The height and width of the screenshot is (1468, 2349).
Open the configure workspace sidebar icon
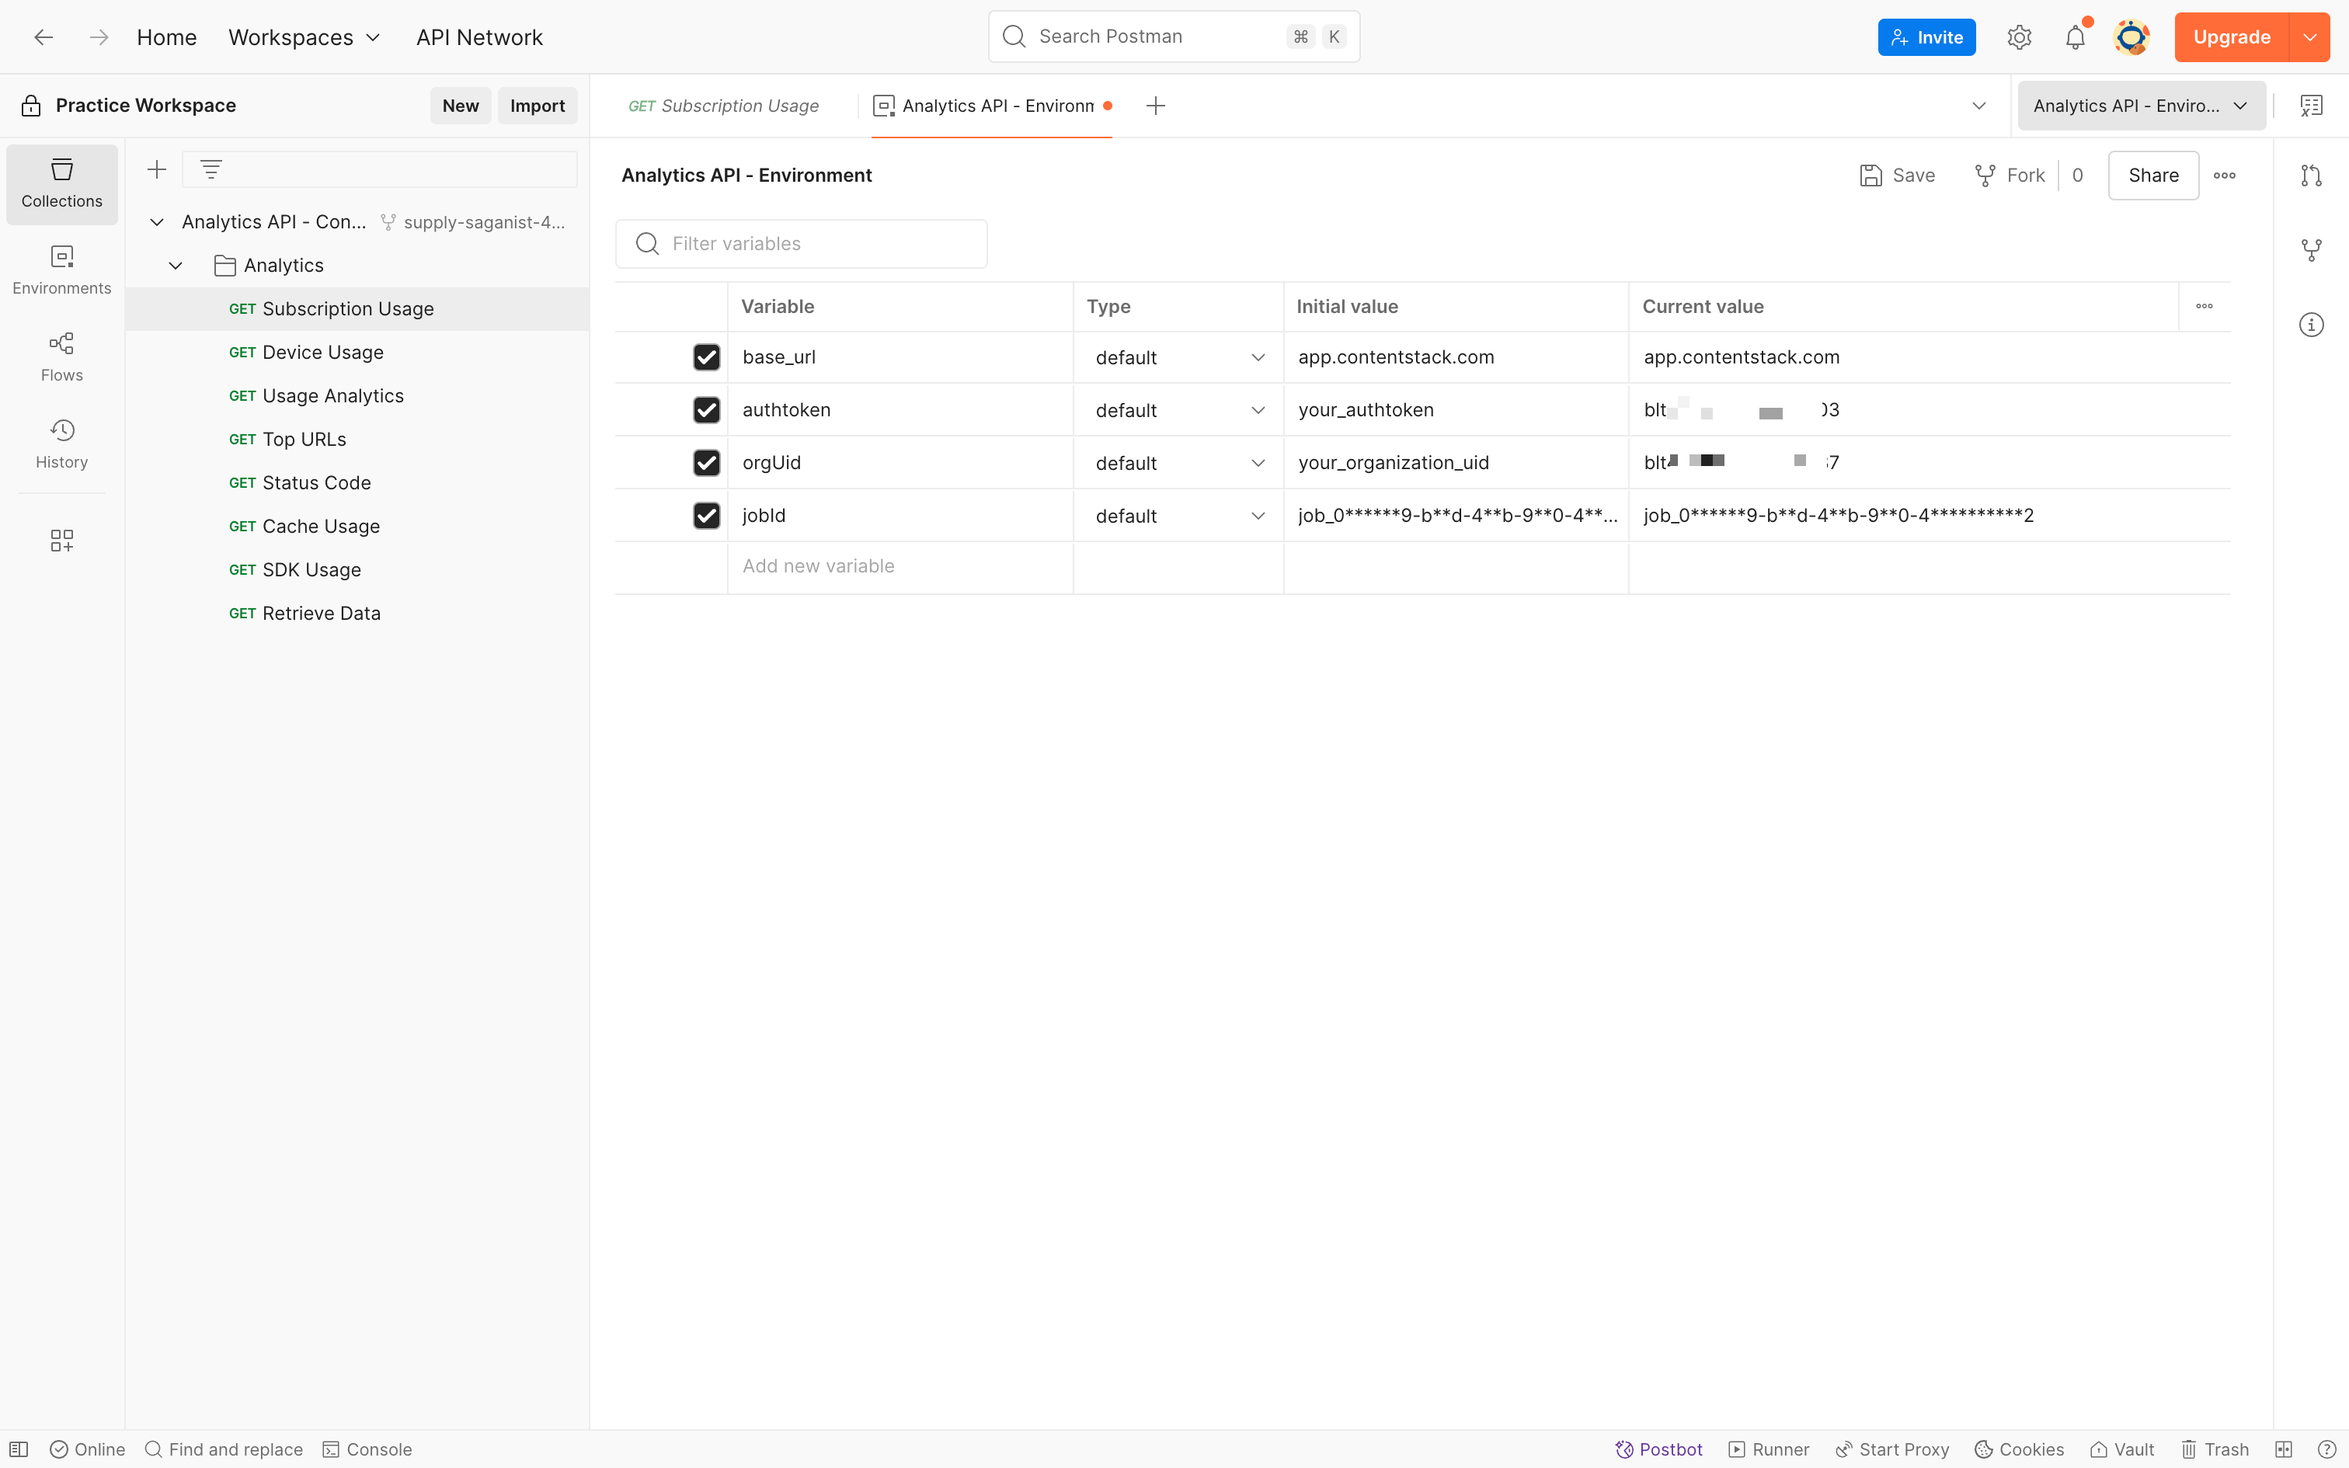coord(62,540)
